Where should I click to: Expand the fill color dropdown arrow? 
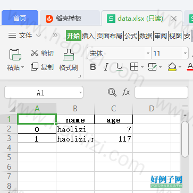pos(180,67)
